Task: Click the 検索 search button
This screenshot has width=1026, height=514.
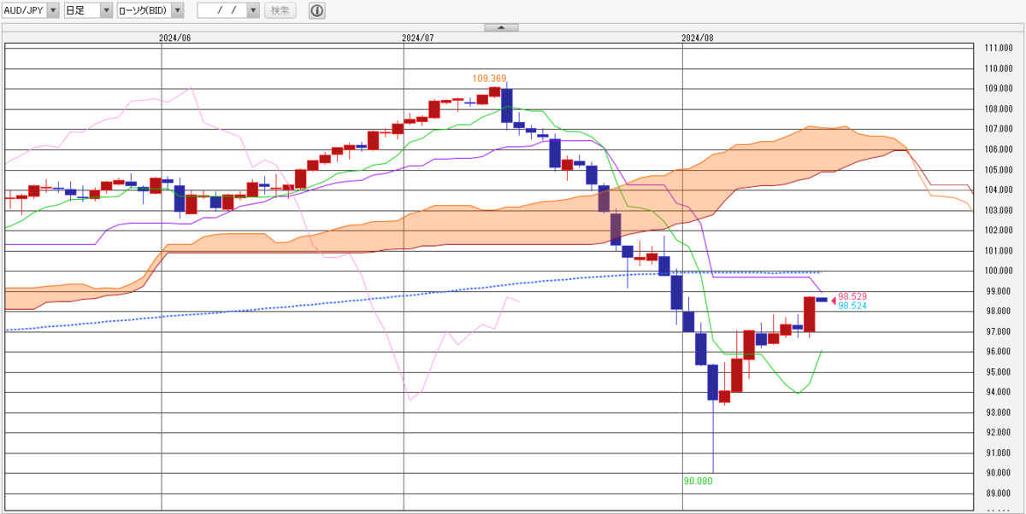Action: tap(280, 10)
